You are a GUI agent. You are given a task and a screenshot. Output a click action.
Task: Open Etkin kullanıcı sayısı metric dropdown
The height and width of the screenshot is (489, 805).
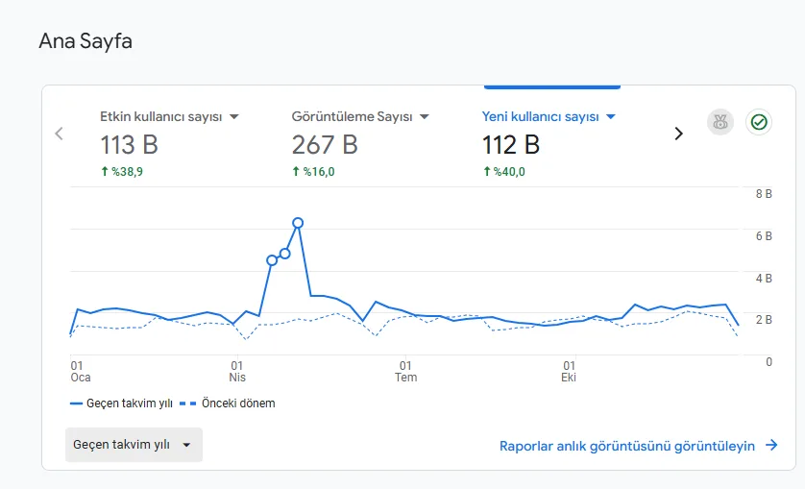234,117
